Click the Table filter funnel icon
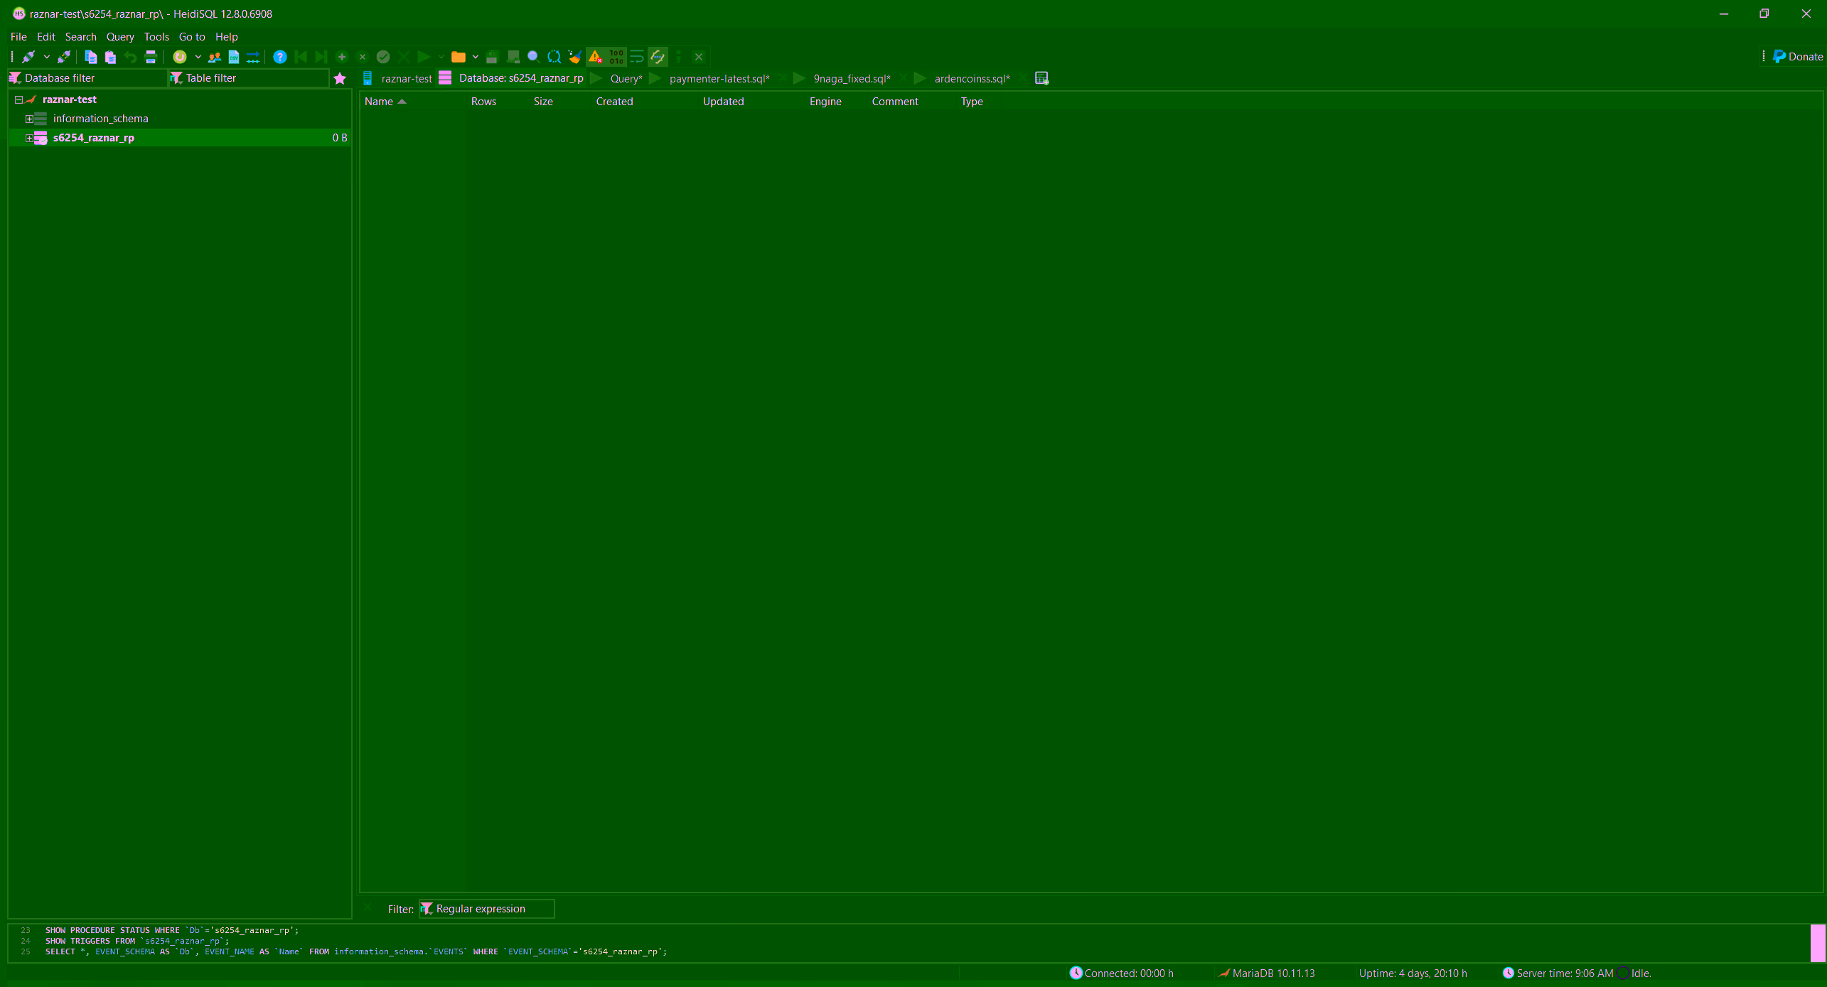 point(176,78)
